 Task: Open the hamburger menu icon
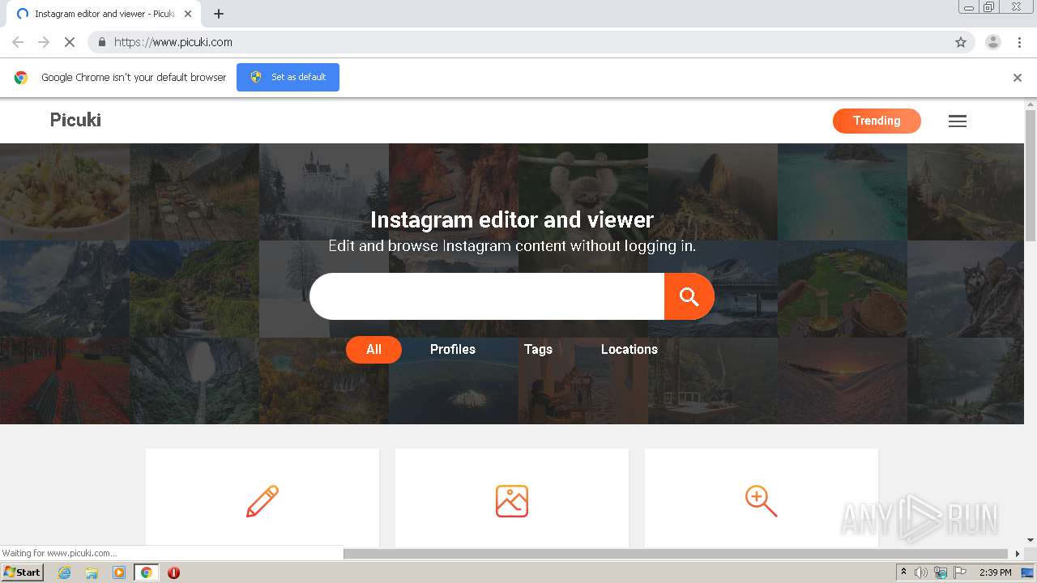point(958,121)
